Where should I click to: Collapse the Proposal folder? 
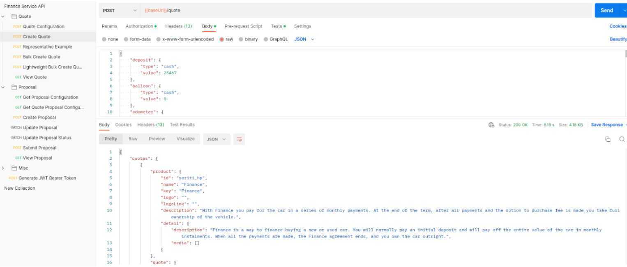(x=3, y=87)
